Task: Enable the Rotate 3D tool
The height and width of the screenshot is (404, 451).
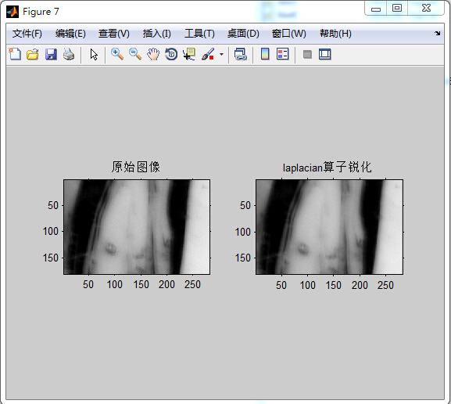Action: [171, 54]
